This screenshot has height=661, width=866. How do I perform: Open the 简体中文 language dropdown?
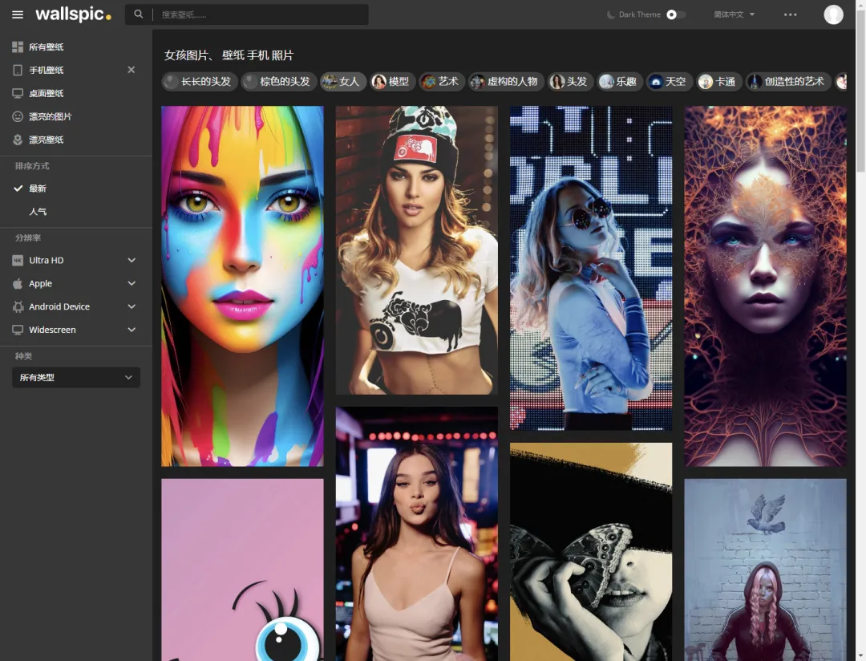click(734, 14)
